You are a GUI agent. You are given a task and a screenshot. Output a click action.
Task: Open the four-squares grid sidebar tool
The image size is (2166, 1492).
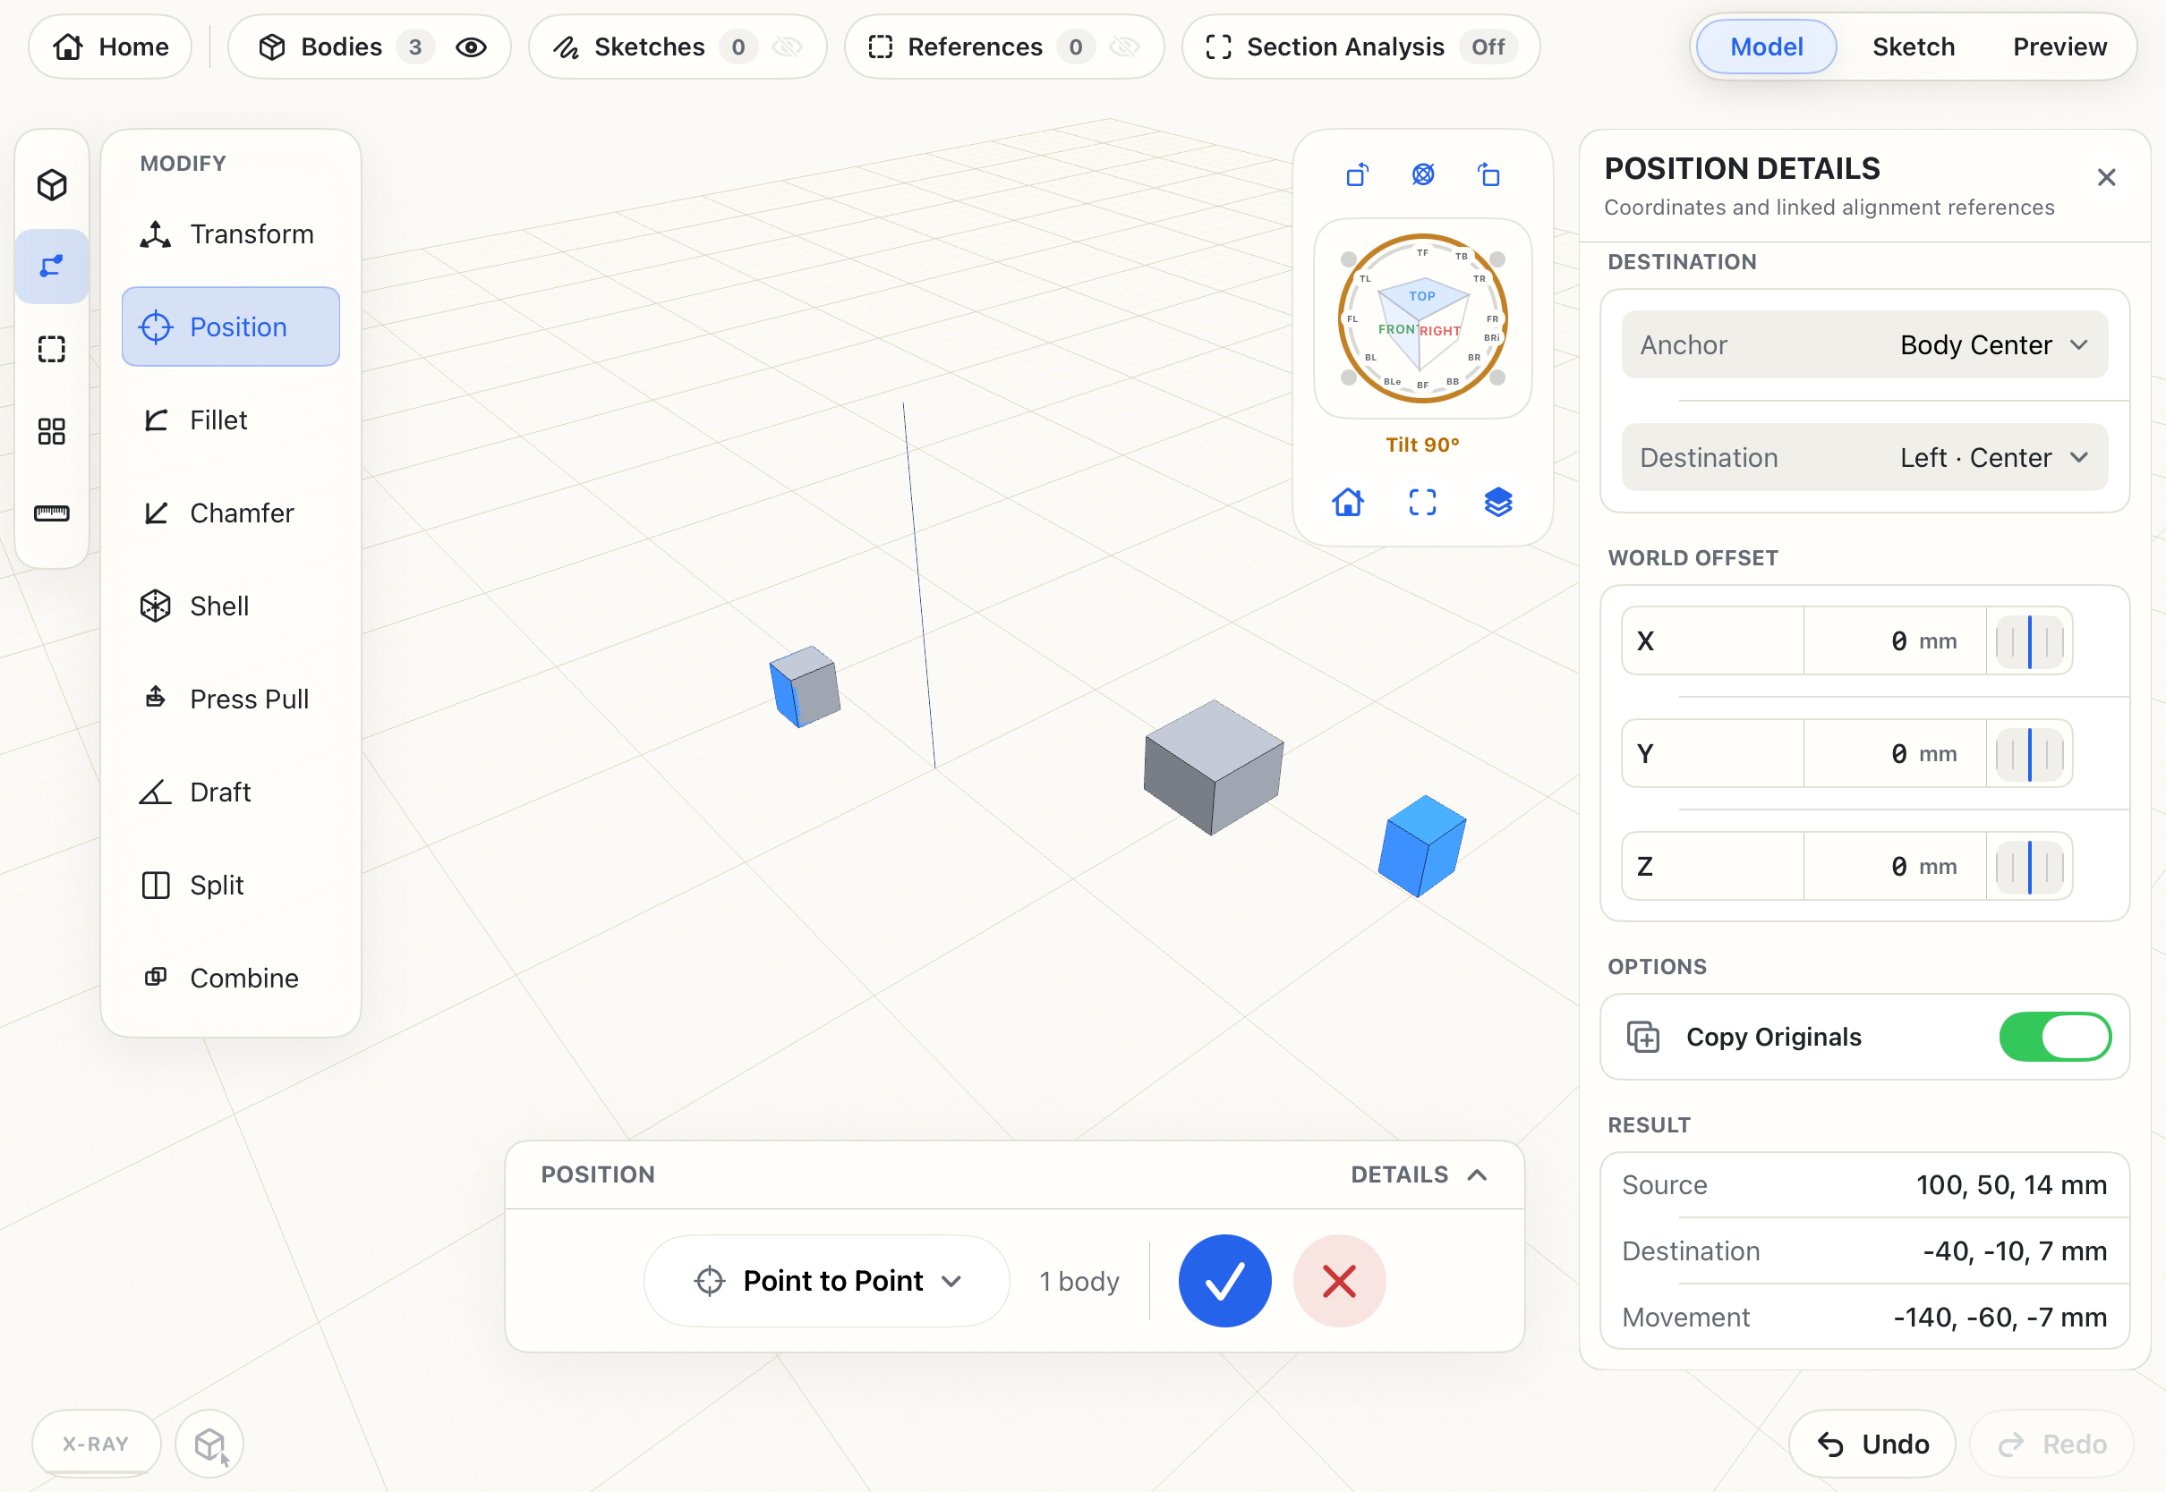51,431
